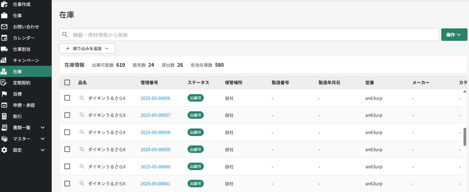469x192 pixels.
Task: Open the 操作 dropdown button
Action: tap(454, 35)
